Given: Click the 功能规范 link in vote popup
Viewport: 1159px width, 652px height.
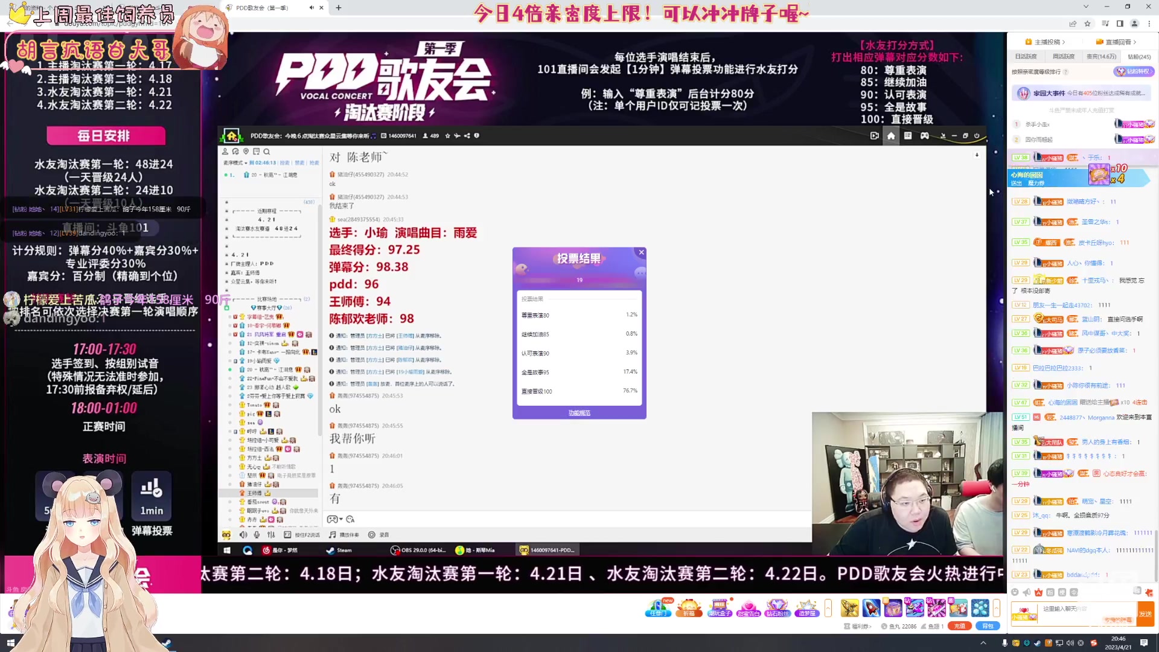Looking at the screenshot, I should pos(579,413).
